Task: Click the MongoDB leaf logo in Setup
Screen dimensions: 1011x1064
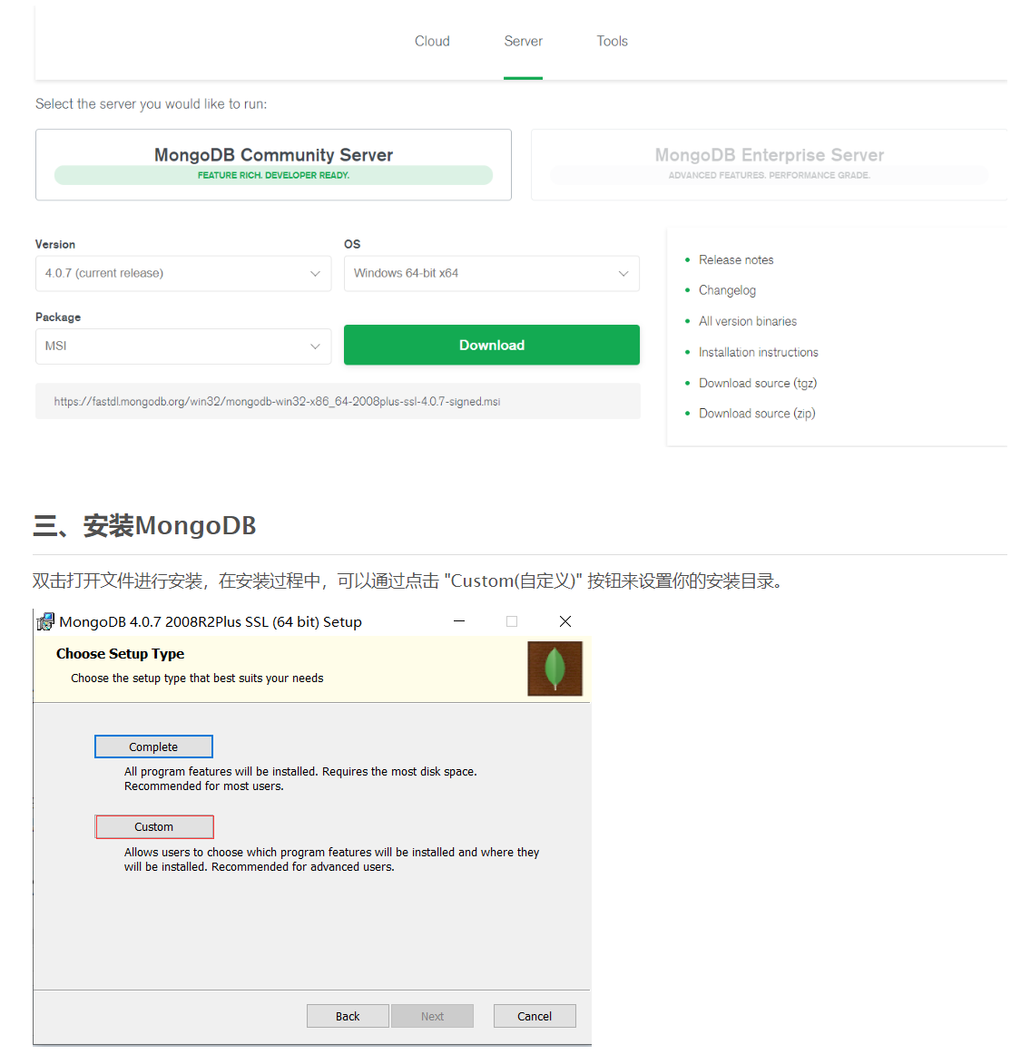Action: point(555,669)
